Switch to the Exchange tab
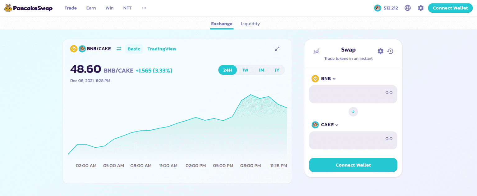 [x=222, y=24]
